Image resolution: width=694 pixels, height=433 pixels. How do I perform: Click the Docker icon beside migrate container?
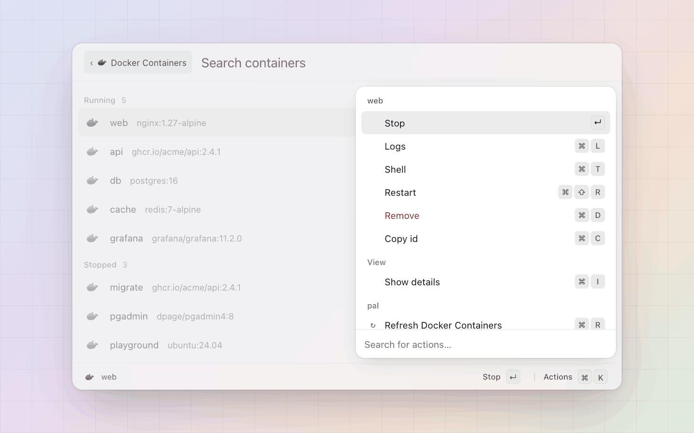pos(93,288)
